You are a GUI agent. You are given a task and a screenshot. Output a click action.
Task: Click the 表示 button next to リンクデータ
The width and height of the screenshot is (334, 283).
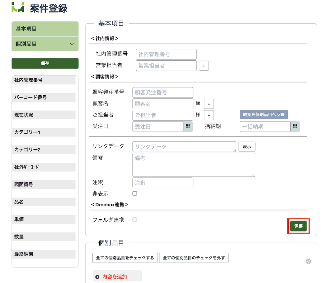tap(247, 147)
